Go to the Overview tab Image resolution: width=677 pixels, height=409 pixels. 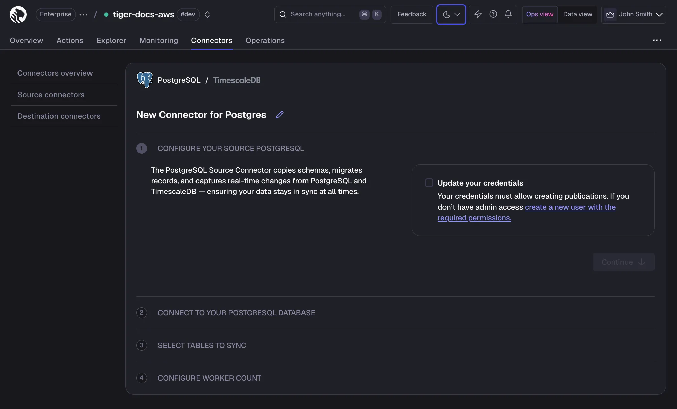click(x=27, y=40)
